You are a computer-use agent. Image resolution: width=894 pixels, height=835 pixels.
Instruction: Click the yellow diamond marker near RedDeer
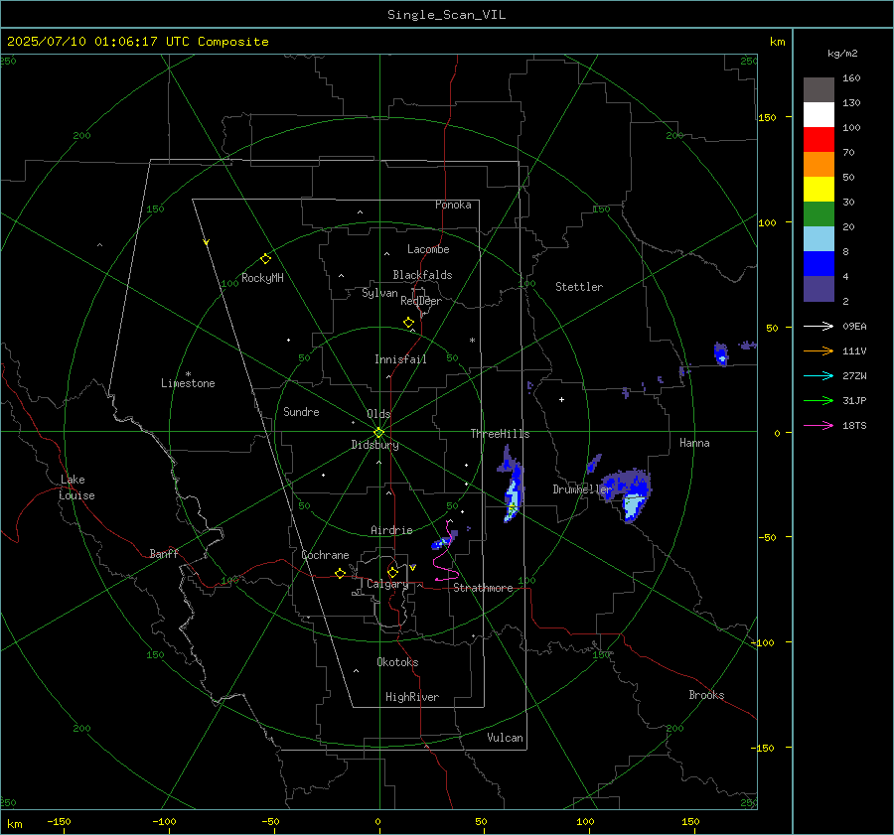(x=408, y=323)
